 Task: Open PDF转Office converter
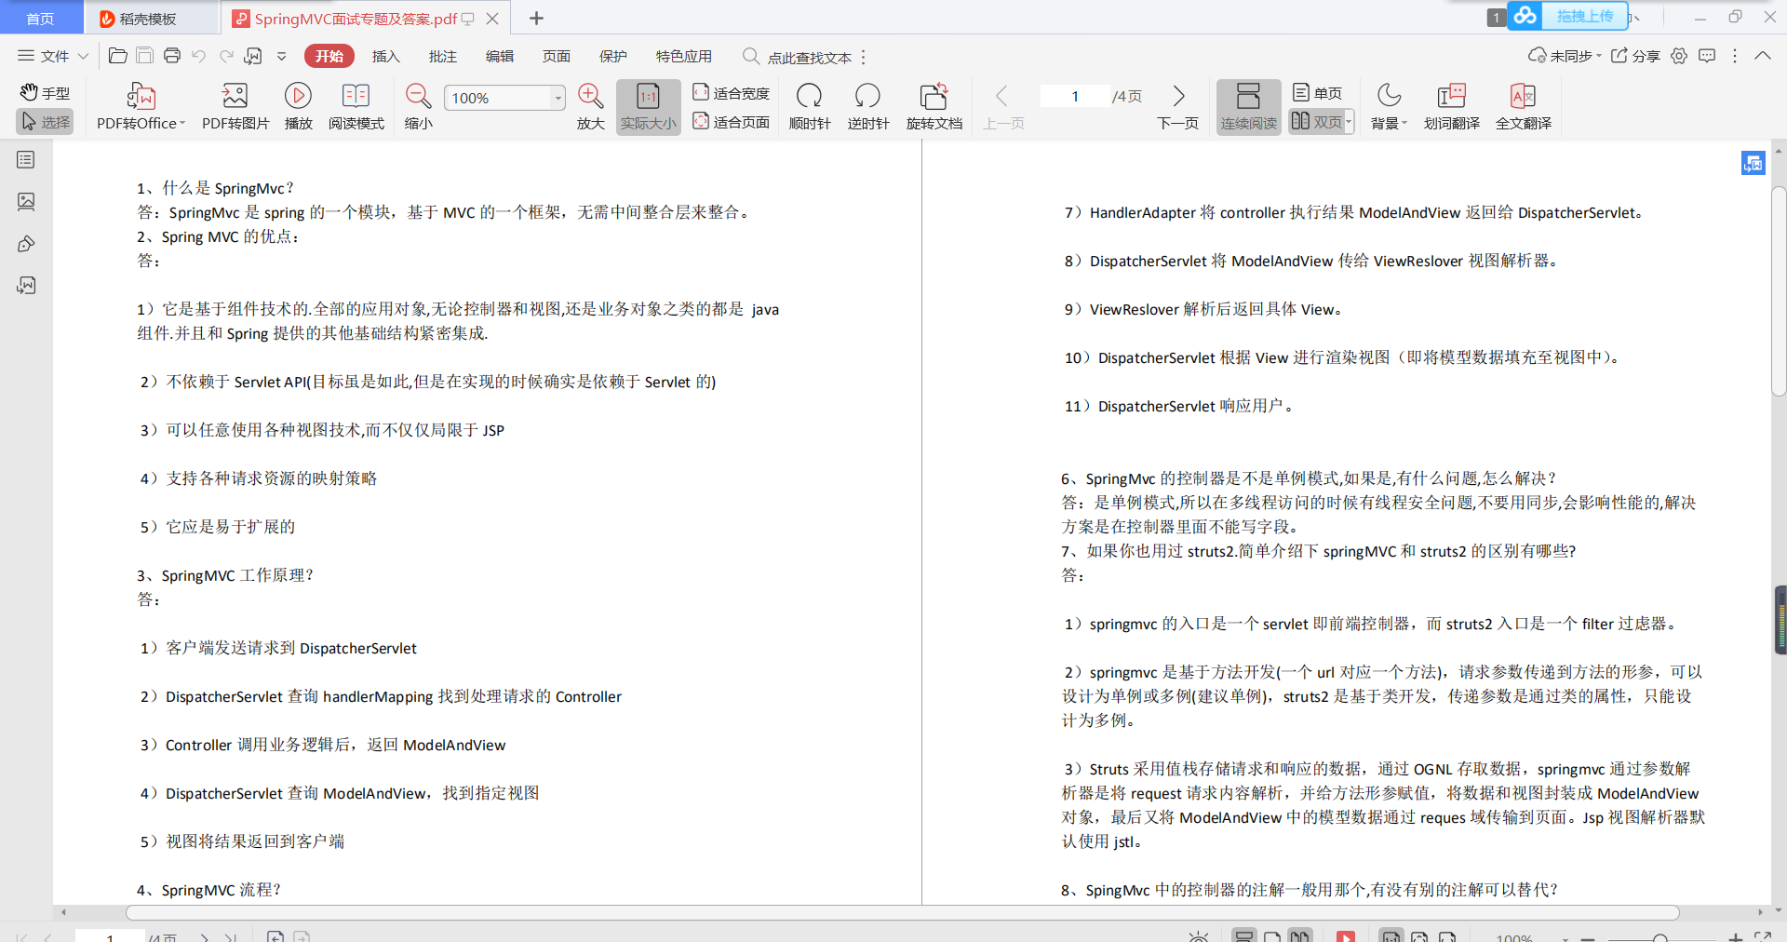141,107
